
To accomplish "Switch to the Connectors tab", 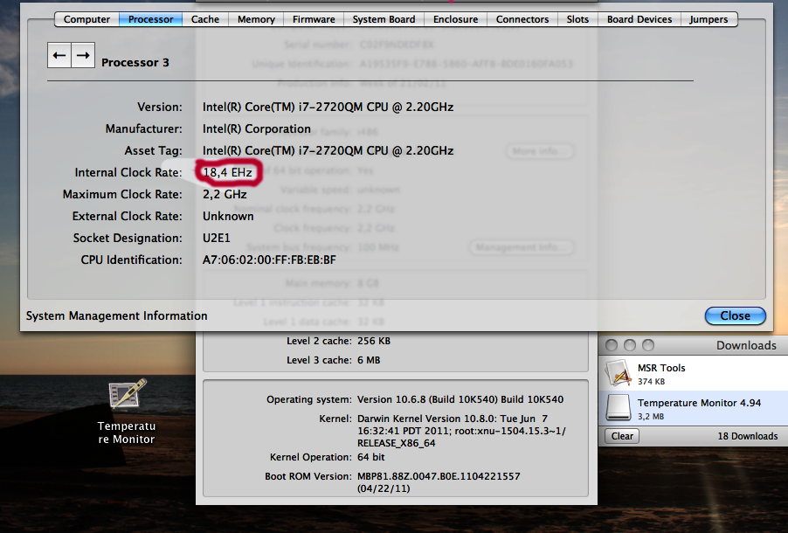I will pyautogui.click(x=522, y=19).
